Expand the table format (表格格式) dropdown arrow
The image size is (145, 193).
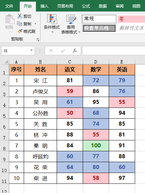pos(79,32)
